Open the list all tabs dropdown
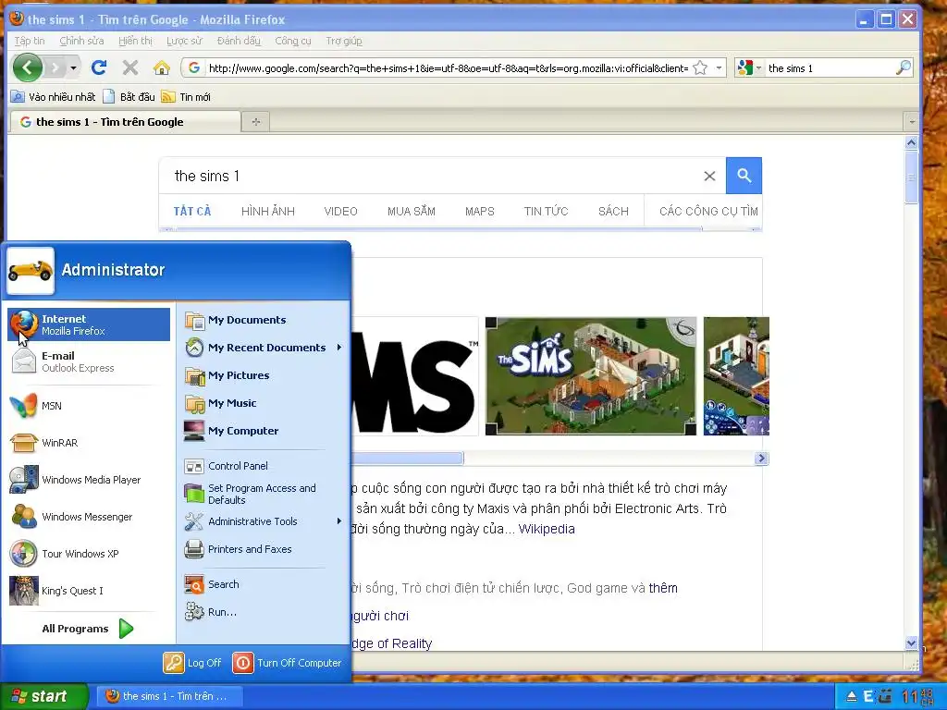947x710 pixels. (x=911, y=122)
